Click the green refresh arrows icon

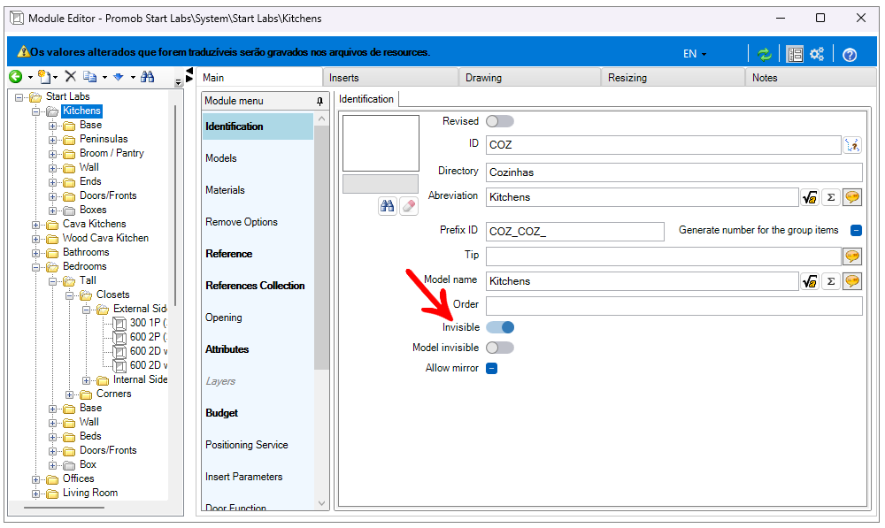pyautogui.click(x=765, y=54)
